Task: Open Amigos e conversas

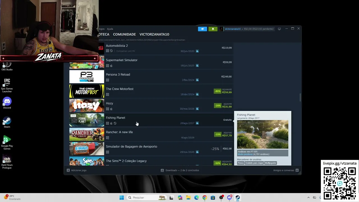Action: point(284,170)
